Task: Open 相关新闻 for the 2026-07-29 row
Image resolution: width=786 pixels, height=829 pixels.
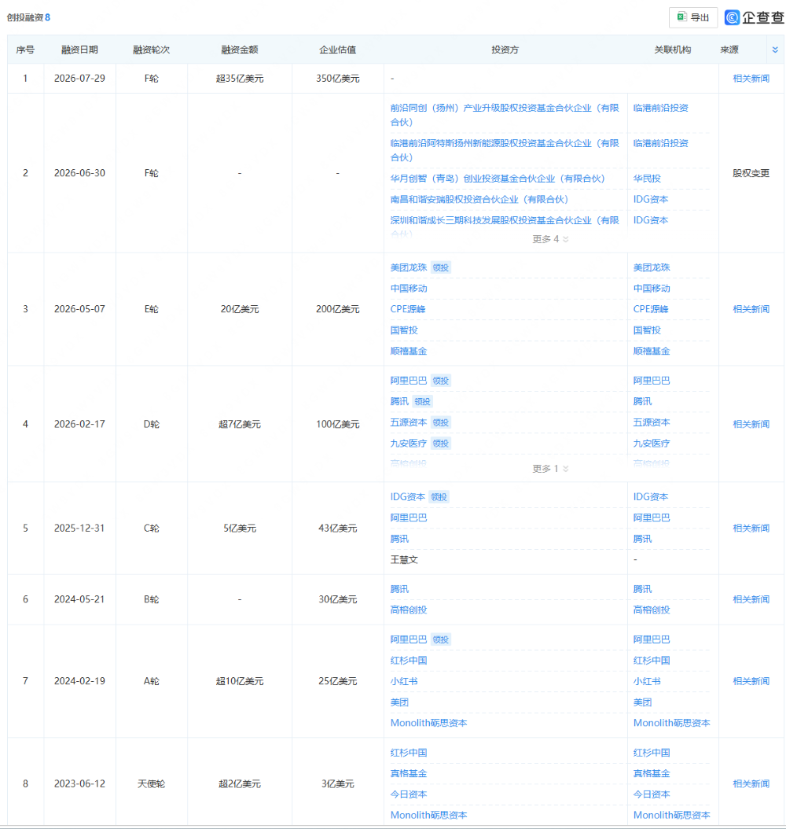Action: pyautogui.click(x=751, y=78)
